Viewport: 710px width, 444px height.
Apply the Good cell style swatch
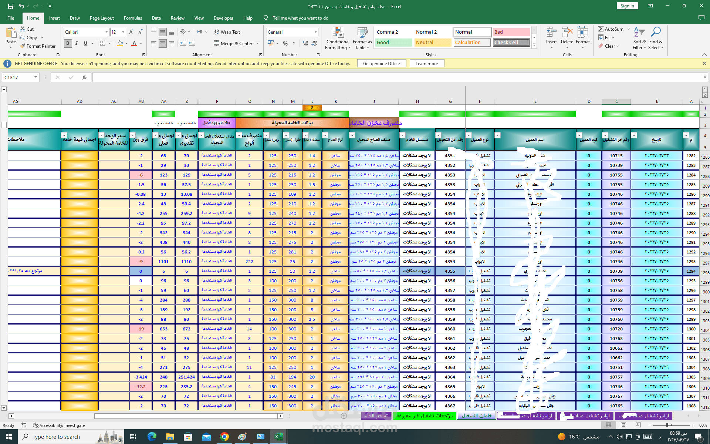(x=393, y=43)
